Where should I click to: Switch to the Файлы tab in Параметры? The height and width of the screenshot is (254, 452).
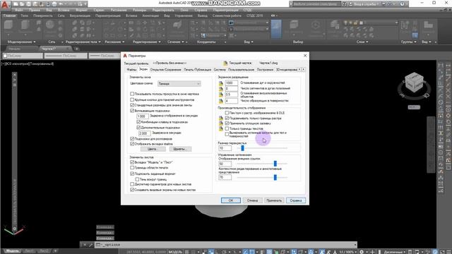tap(131, 69)
